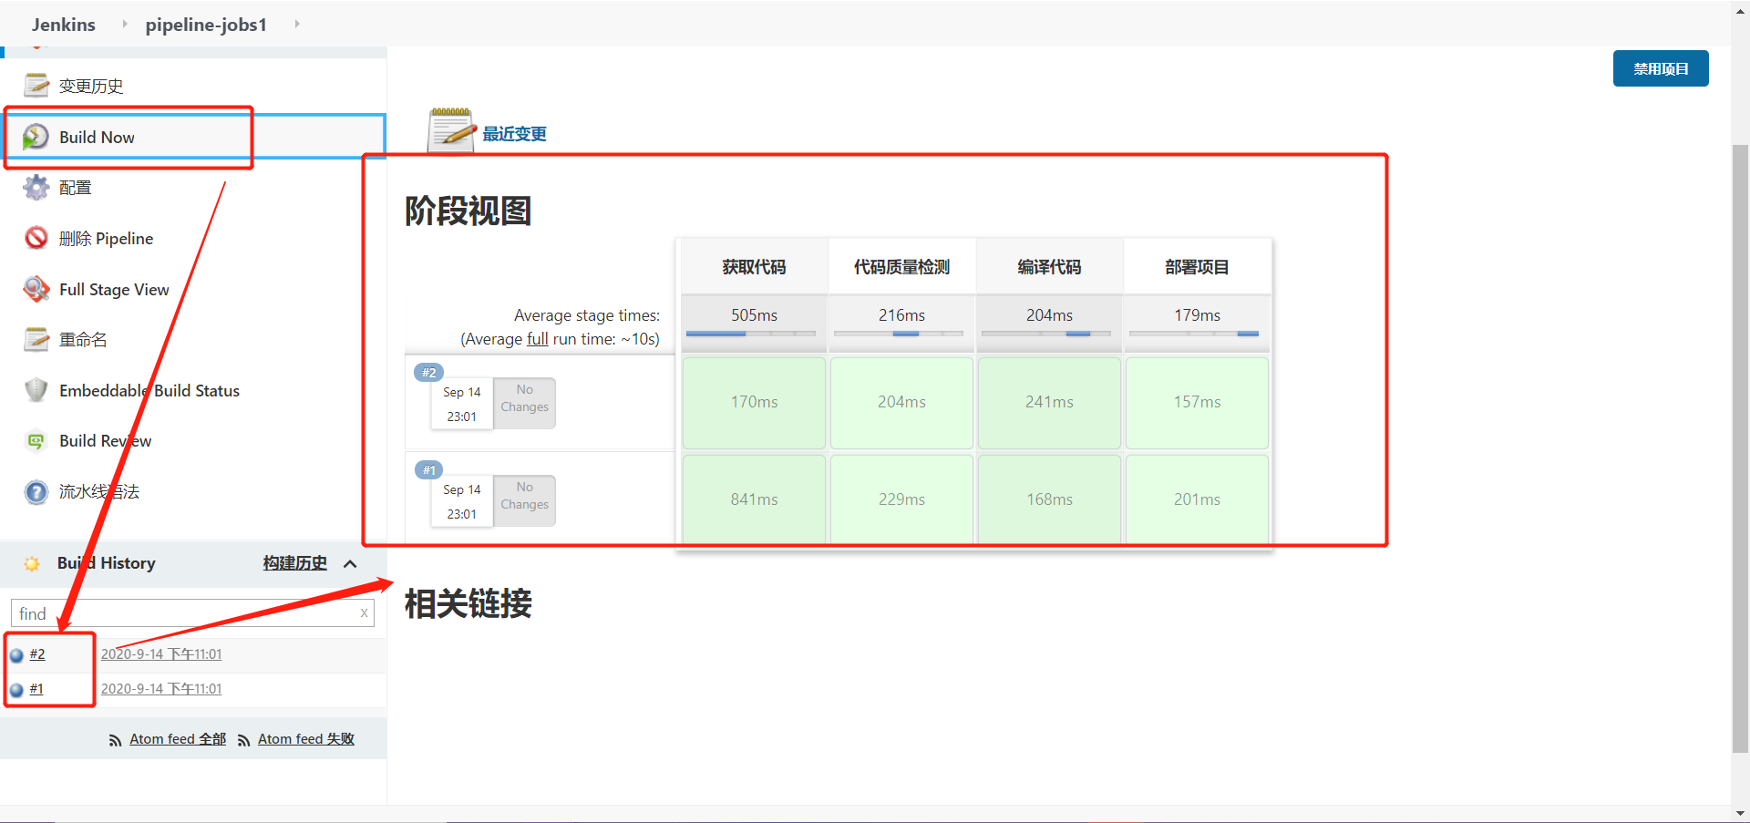Open the pipeline-jobs1 breadcrumb dropdown arrow
The image size is (1750, 823).
click(297, 24)
